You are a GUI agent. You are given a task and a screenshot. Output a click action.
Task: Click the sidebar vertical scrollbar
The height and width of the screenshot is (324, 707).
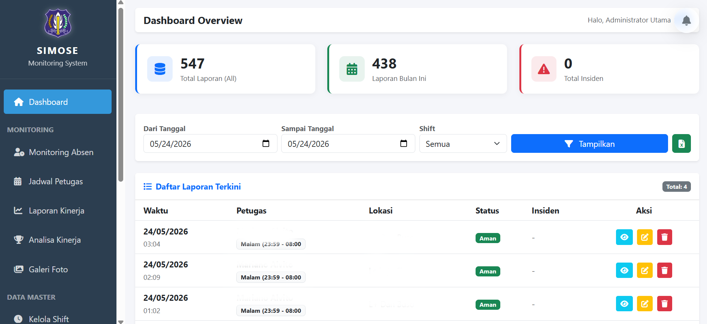pos(121,94)
